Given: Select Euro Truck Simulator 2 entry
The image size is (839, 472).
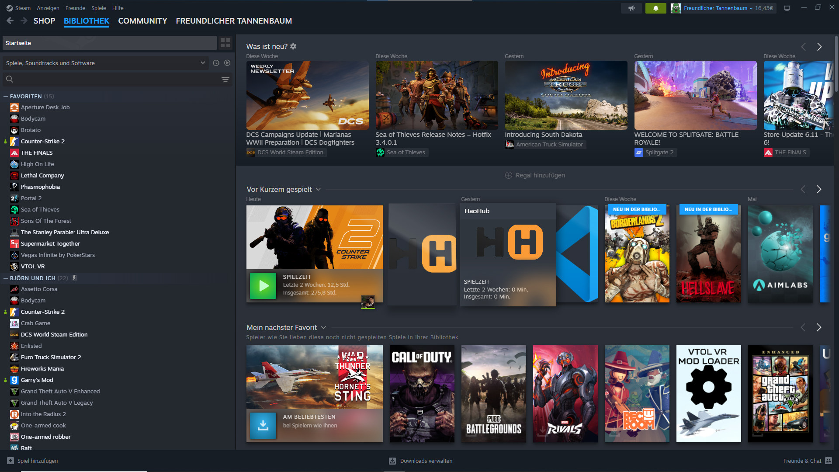Looking at the screenshot, I should pyautogui.click(x=51, y=357).
